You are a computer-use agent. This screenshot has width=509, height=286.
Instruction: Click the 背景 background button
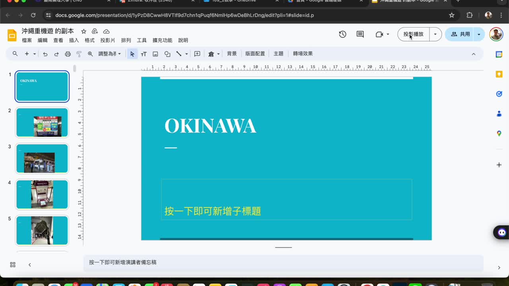point(232,54)
